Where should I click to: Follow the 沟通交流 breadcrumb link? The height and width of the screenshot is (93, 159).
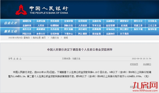point(55,38)
